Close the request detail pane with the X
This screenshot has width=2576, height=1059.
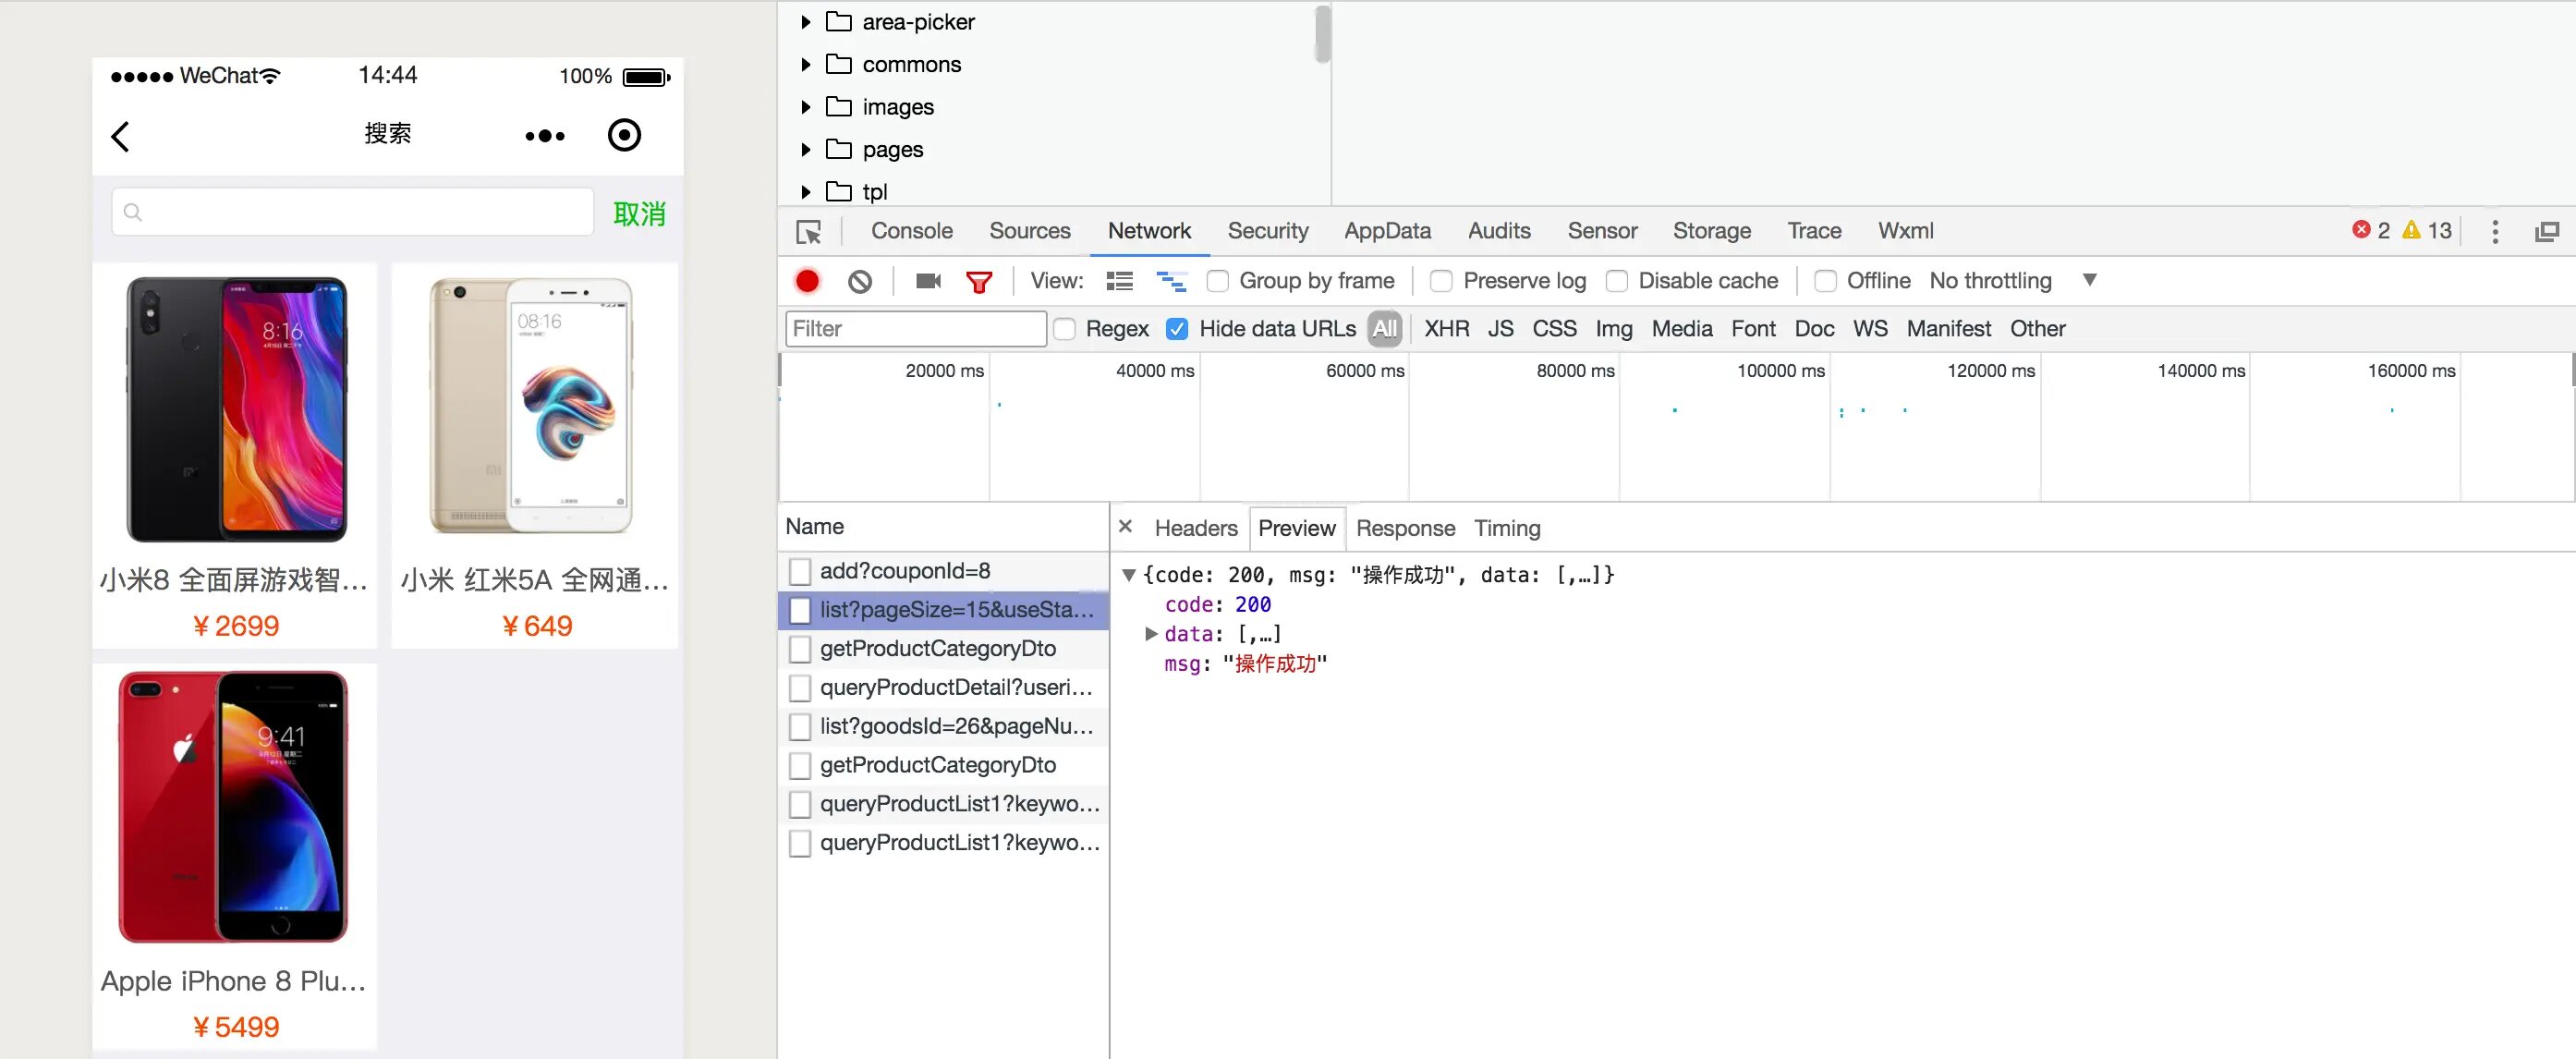pos(1125,526)
